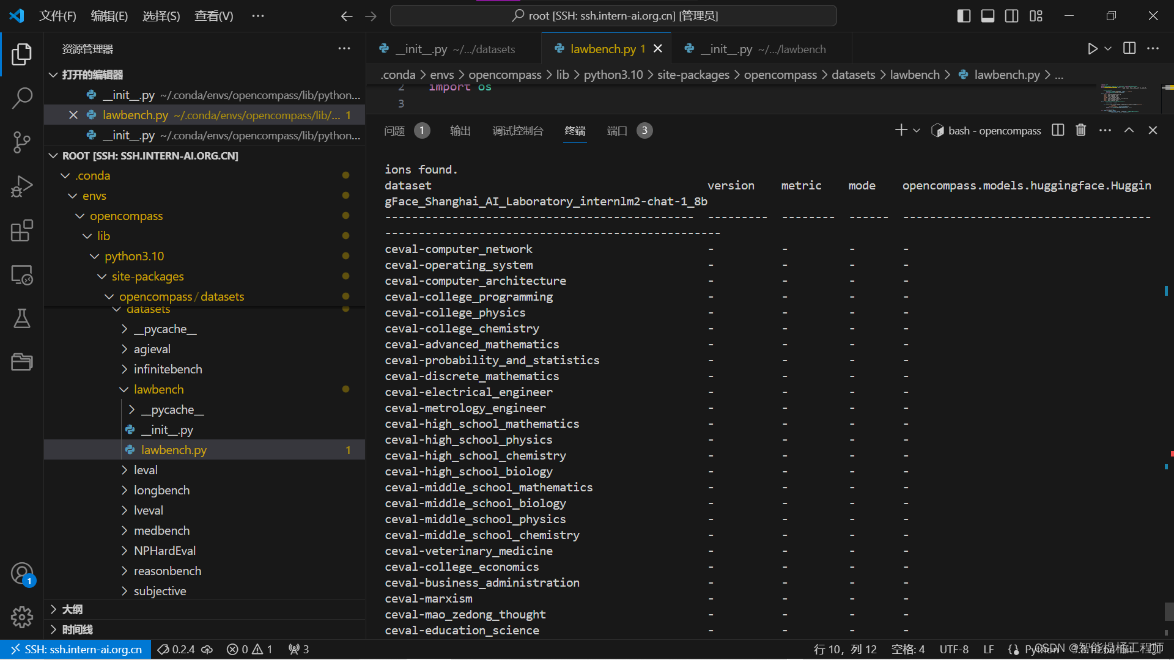The height and width of the screenshot is (660, 1174).
Task: Go back with the left arrow
Action: 347,16
